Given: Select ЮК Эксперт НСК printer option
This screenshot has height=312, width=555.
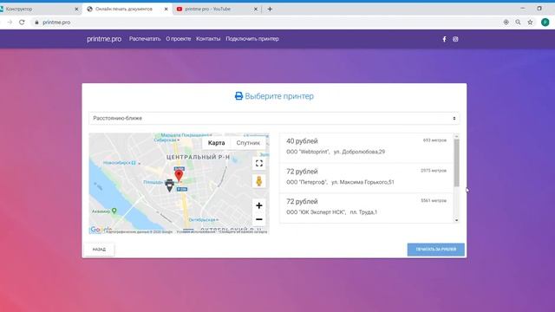Looking at the screenshot, I should 366,208.
